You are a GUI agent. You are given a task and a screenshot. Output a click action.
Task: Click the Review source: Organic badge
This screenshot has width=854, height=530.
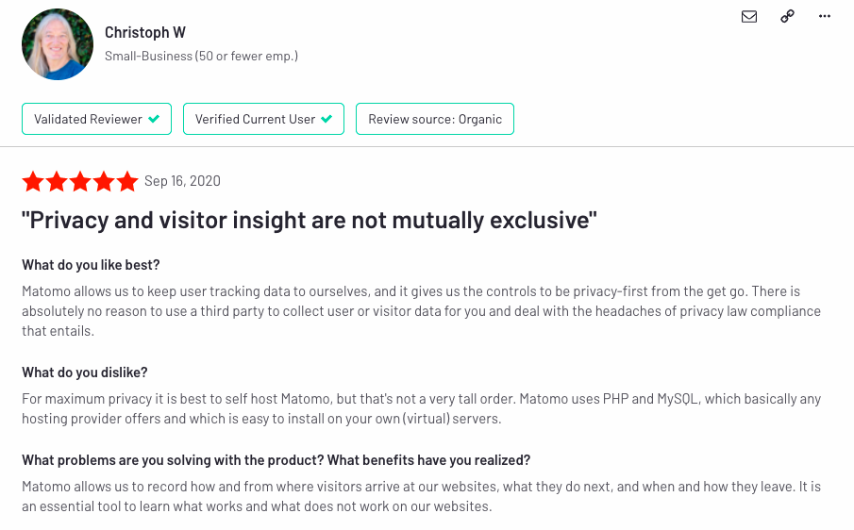[435, 119]
